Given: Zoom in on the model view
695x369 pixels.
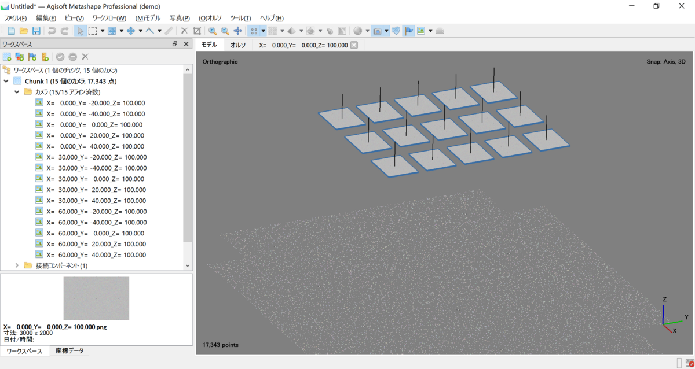Looking at the screenshot, I should [213, 31].
